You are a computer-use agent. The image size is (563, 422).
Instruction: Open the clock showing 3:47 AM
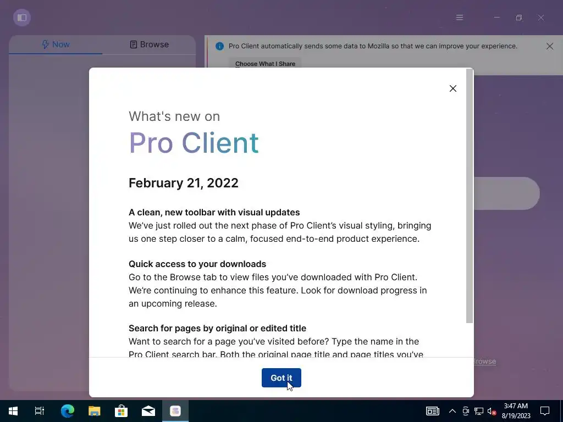click(x=516, y=411)
